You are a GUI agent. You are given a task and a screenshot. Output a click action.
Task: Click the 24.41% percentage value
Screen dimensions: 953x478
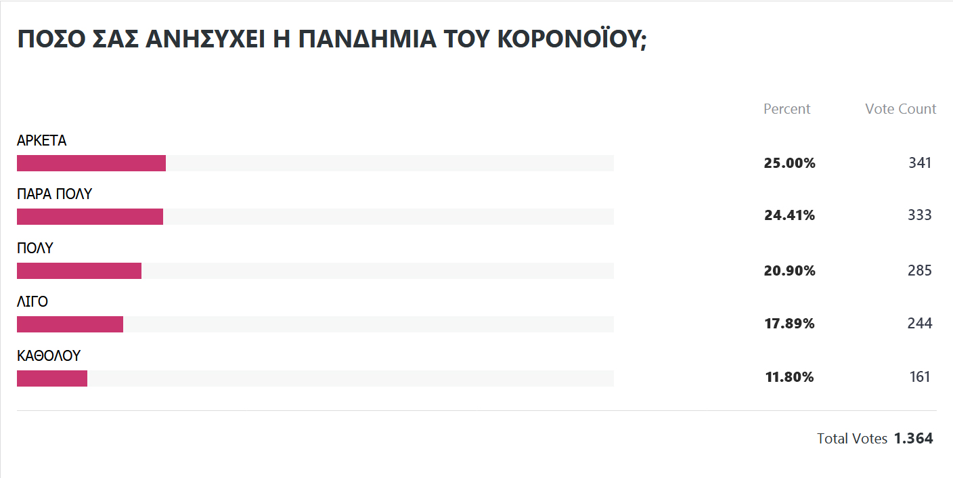pos(789,216)
